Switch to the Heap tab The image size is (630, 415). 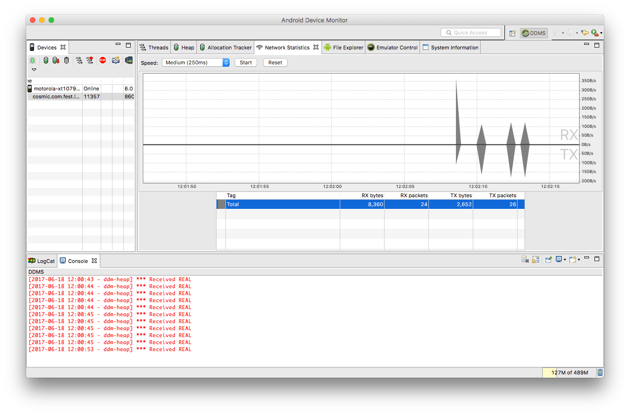click(x=183, y=48)
